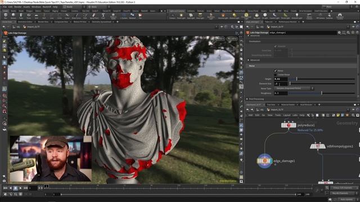
Task: Add an Ambient Light from shelf
Action: (296, 16)
